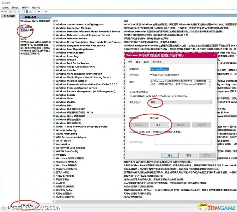Click the Start Service play icon in toolbar
The image size is (237, 212).
35,11
